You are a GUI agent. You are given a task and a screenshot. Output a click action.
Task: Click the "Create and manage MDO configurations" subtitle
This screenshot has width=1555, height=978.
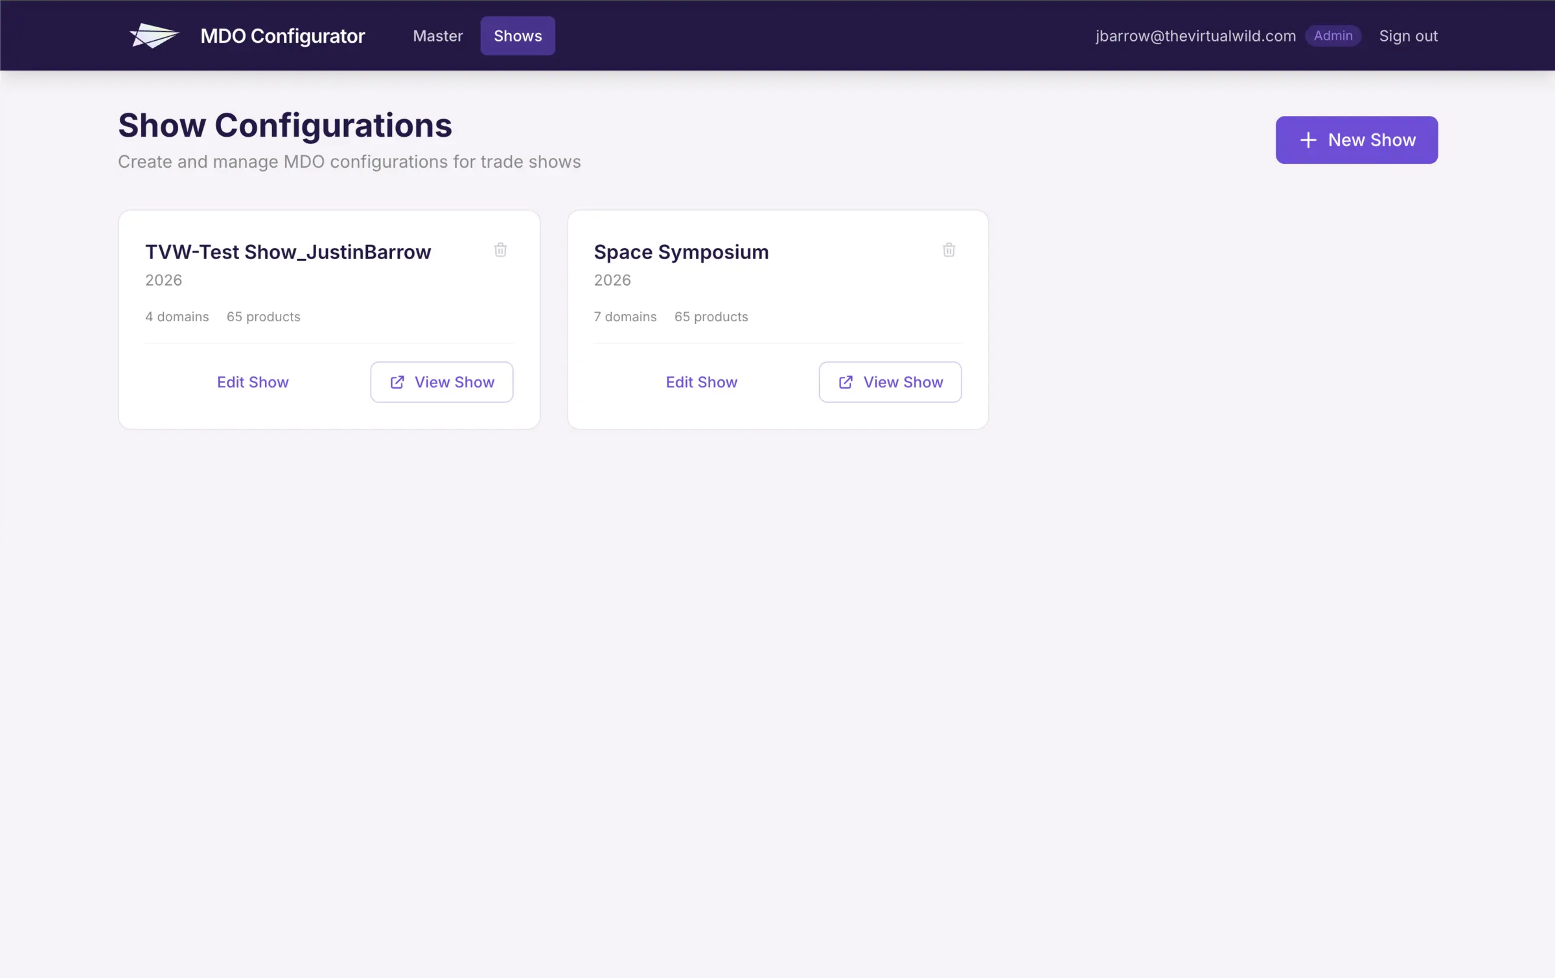click(349, 162)
